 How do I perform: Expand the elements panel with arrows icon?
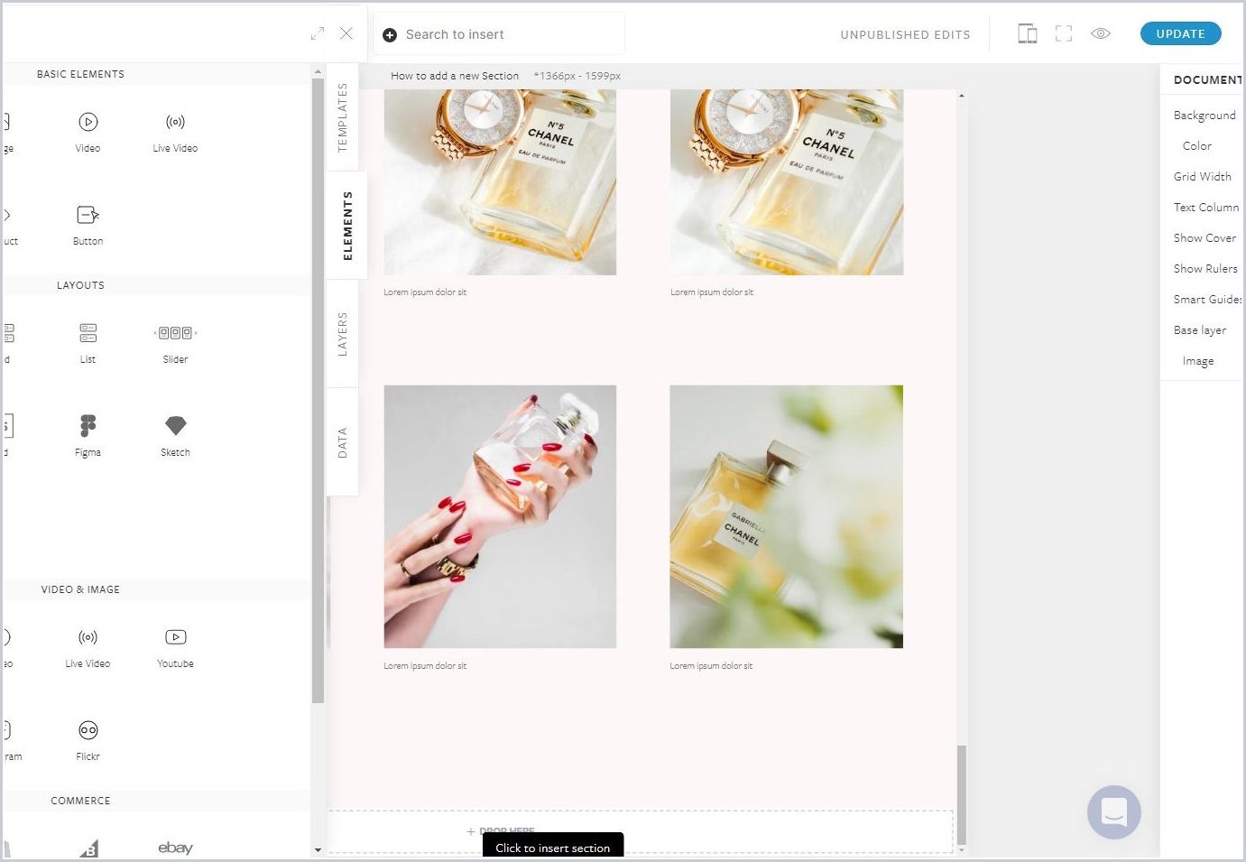pos(317,33)
